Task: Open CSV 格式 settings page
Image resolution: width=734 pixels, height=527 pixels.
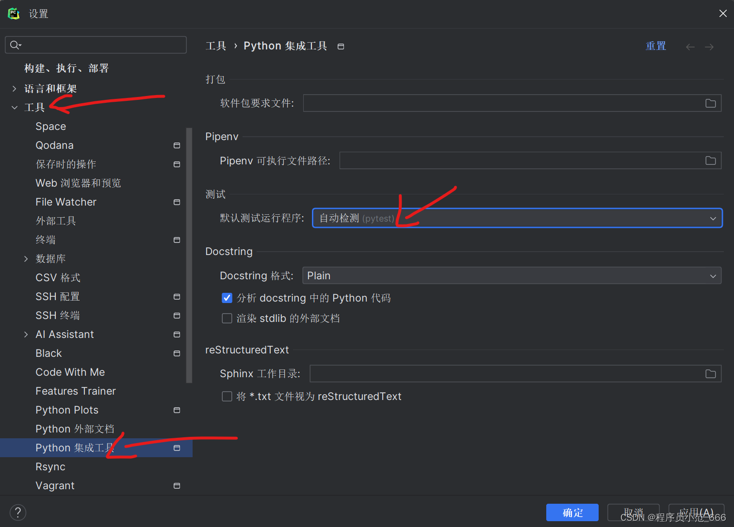Action: [x=58, y=278]
